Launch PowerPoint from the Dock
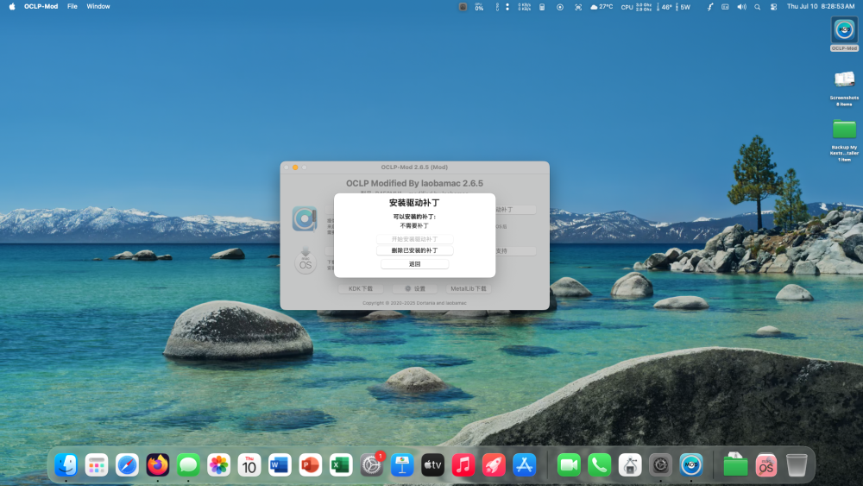Image resolution: width=863 pixels, height=486 pixels. [x=311, y=465]
